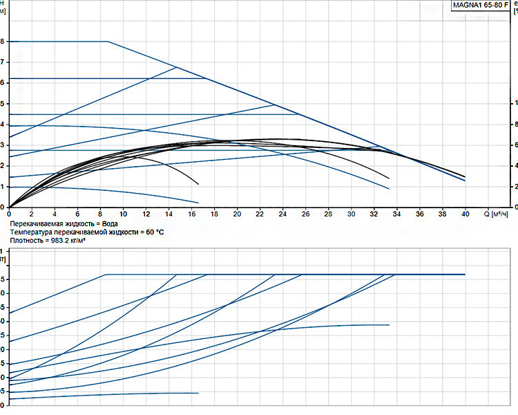Image resolution: width=518 pixels, height=415 pixels.
Task: Click the head axis value 7
Action: 2,62
